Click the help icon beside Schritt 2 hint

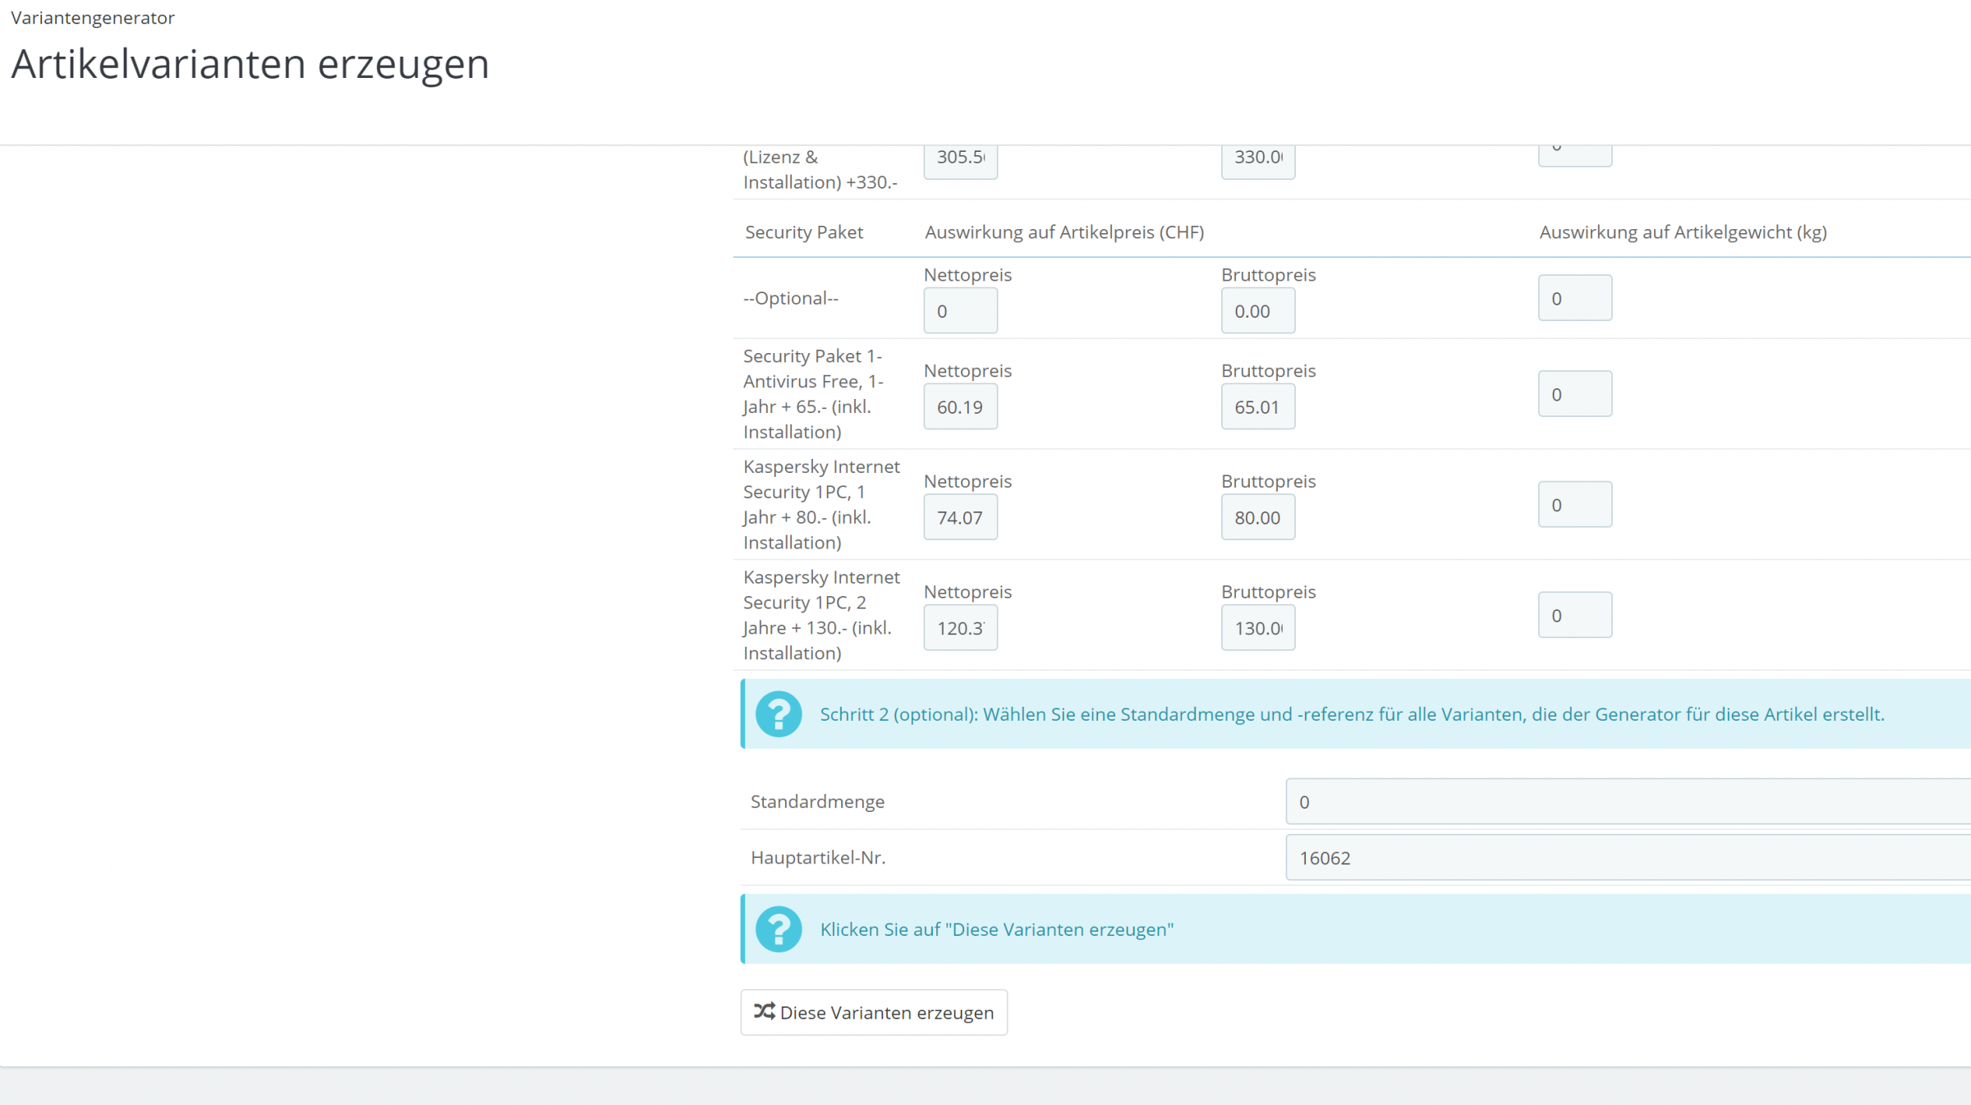coord(778,713)
